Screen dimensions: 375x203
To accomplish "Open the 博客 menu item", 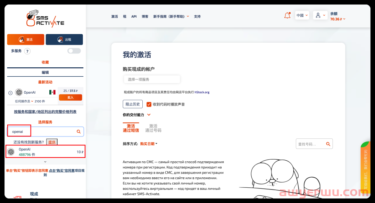I will [145, 17].
